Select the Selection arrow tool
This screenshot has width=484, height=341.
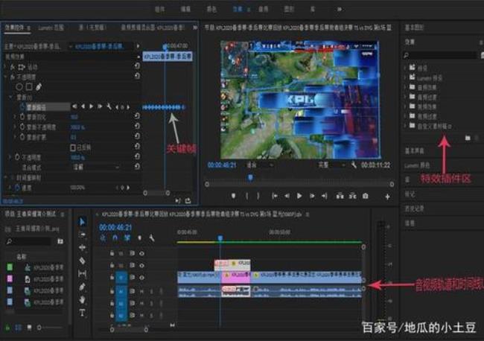point(83,222)
